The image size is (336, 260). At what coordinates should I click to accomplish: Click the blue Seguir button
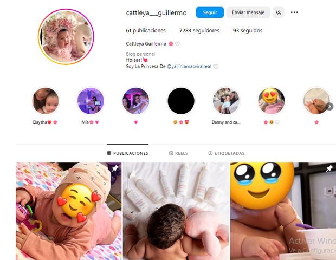(x=210, y=12)
